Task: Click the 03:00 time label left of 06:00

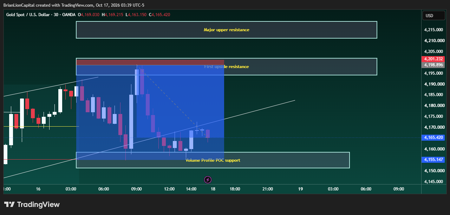Action: (x=71, y=189)
